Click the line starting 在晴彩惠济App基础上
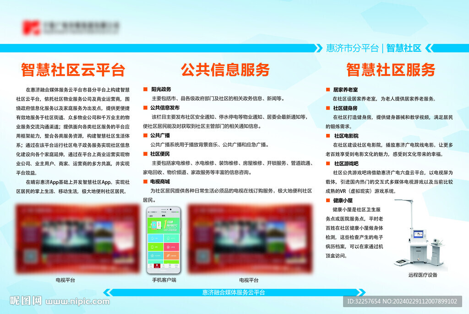This screenshot has width=469, height=314. [78, 182]
